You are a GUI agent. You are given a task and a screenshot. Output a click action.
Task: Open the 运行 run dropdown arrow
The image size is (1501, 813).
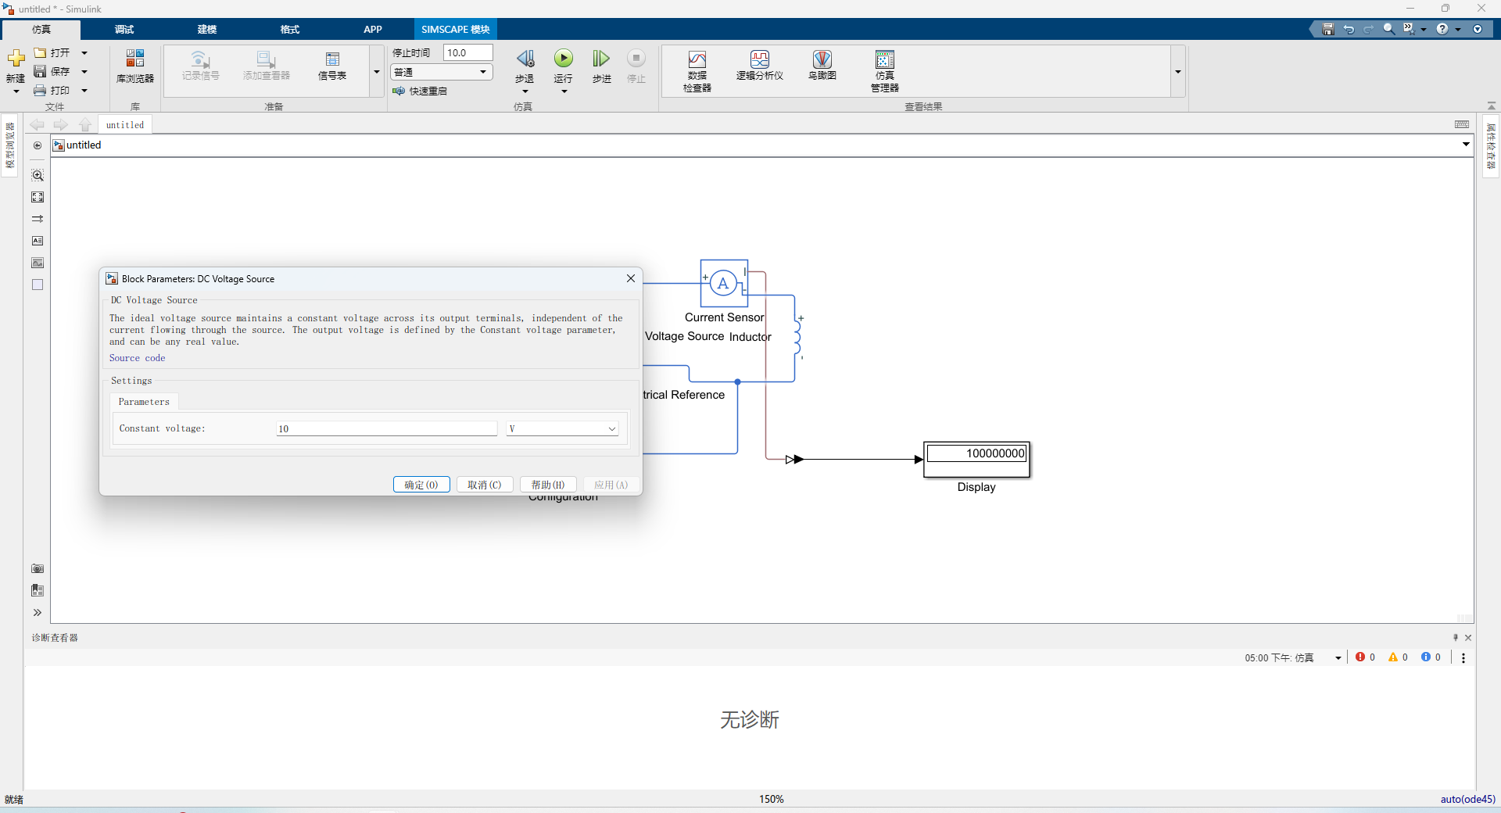[564, 91]
